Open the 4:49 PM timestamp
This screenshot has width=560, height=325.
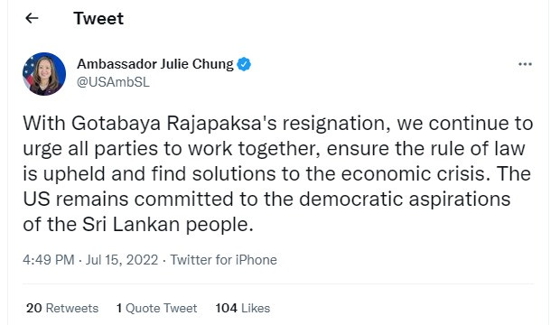click(49, 260)
